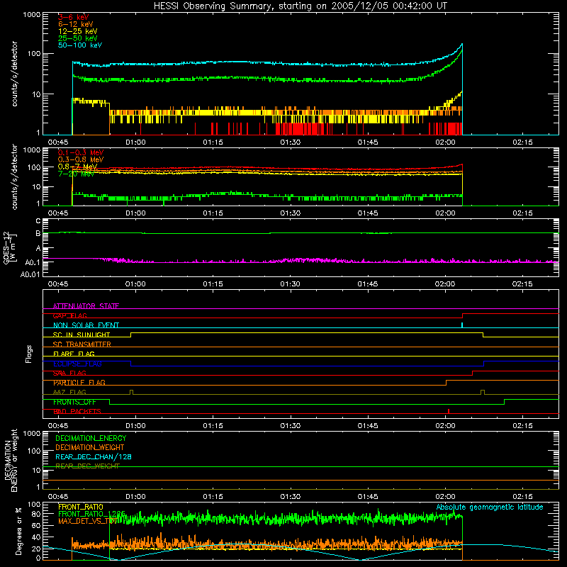
Task: Select the B class tick on the GOES axis
Action: point(38,233)
